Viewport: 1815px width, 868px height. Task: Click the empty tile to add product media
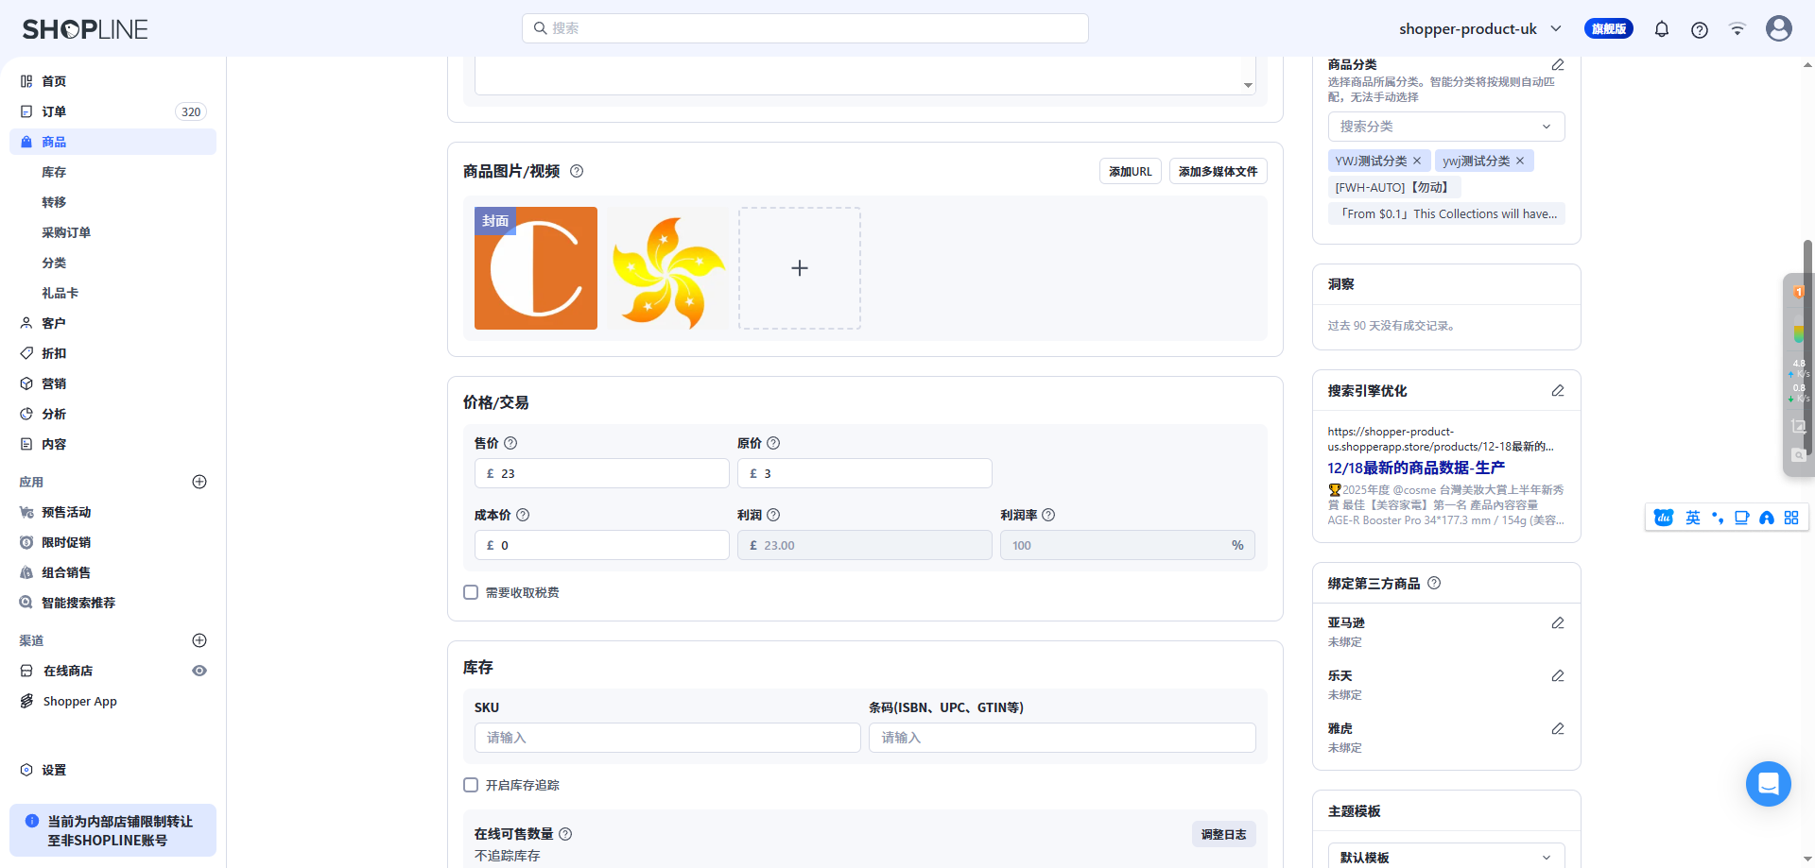pos(799,267)
